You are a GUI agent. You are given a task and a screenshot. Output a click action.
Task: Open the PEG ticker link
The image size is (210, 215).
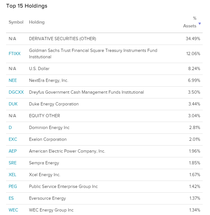point(13,186)
